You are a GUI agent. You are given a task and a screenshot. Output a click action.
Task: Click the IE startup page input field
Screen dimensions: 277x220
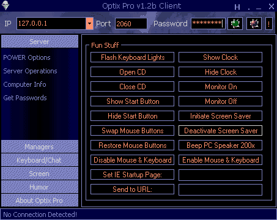[221, 175]
